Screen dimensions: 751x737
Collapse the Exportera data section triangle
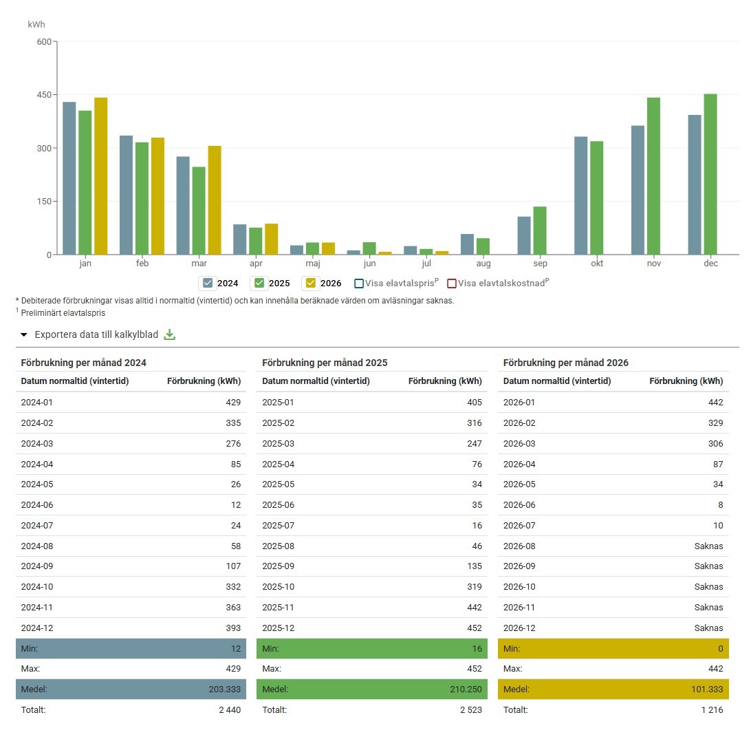tap(24, 334)
